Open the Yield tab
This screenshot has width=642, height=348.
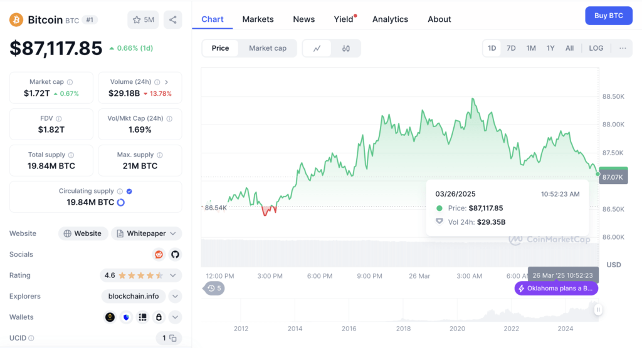(344, 19)
